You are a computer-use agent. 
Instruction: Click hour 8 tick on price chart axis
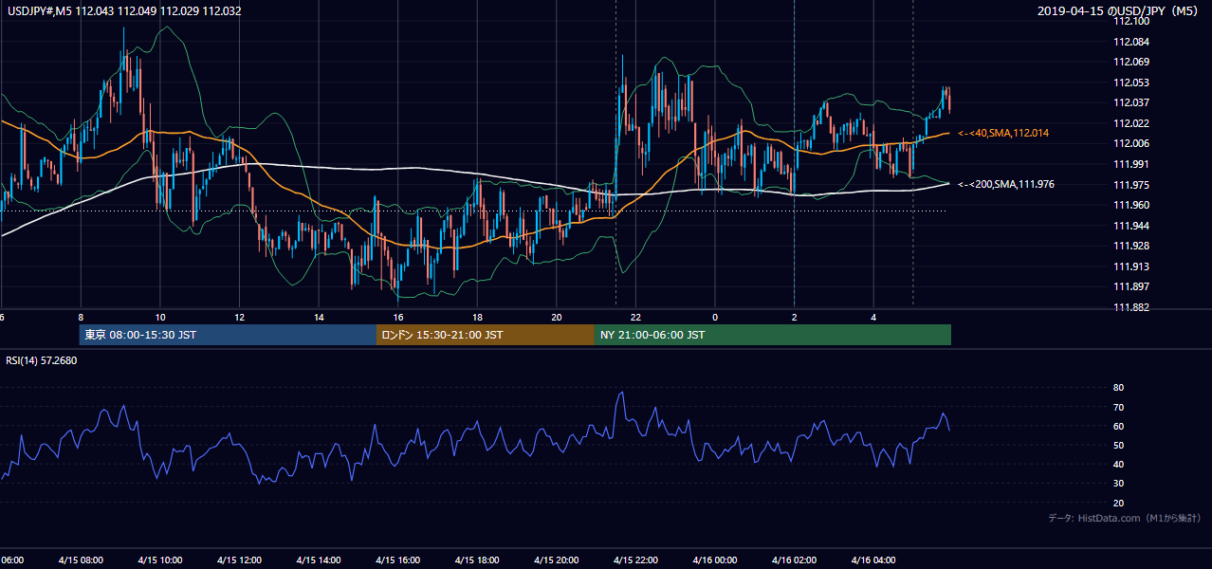click(x=81, y=317)
